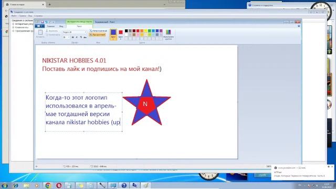Open Windows Media Player from taskbar
The width and height of the screenshot is (336, 189).
tap(37, 185)
